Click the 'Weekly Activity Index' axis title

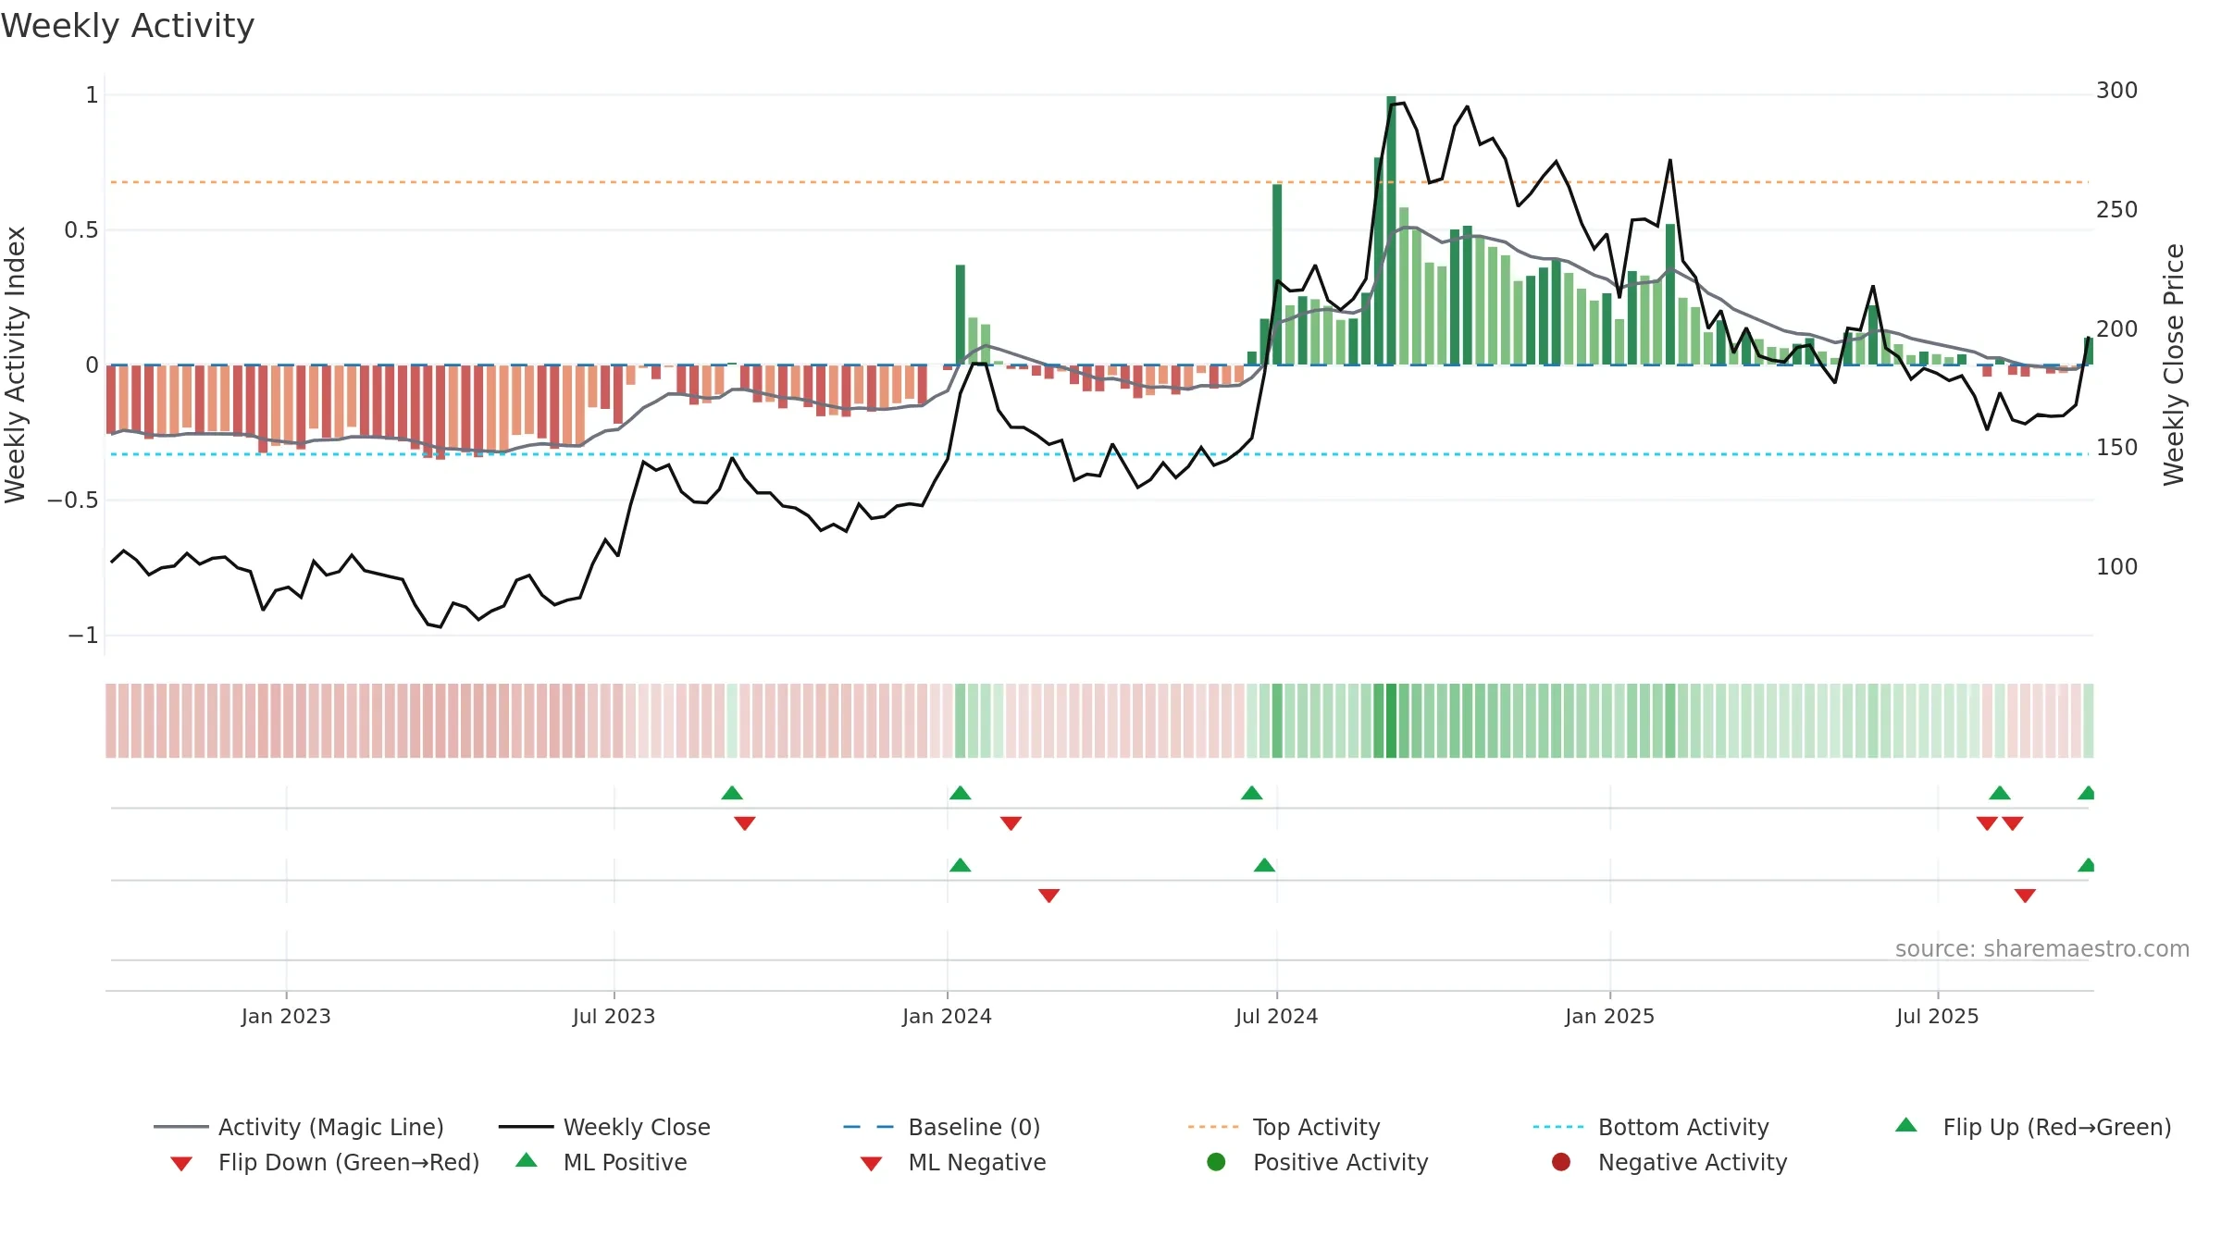pos(16,365)
